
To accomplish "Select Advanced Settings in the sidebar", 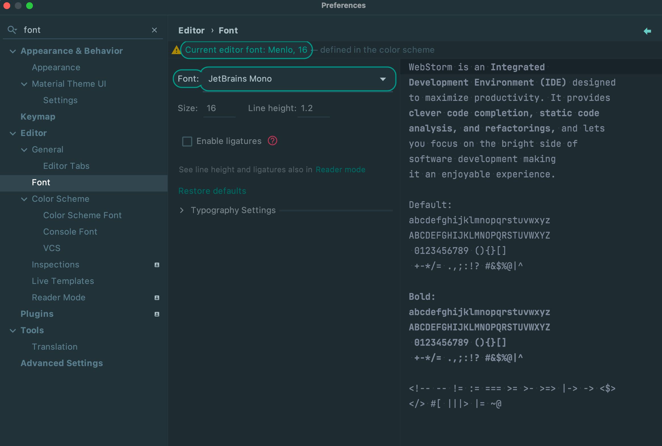I will point(62,363).
